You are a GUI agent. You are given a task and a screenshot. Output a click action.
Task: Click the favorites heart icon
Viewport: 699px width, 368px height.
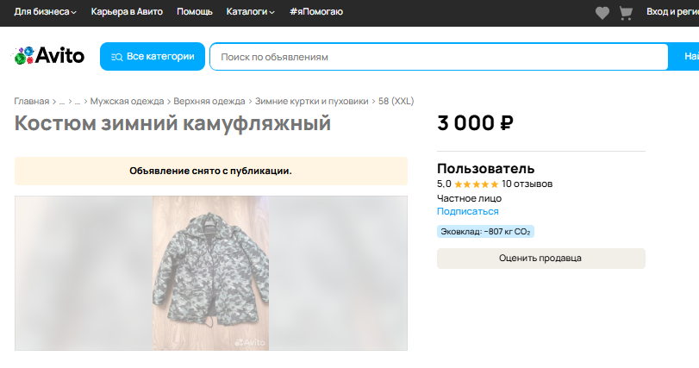click(x=602, y=12)
